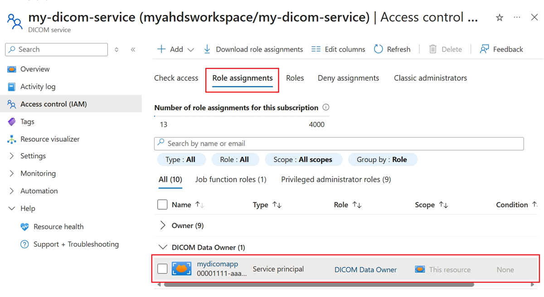The width and height of the screenshot is (544, 297).
Task: Check the mydicomapp row checkbox
Action: coord(162,269)
